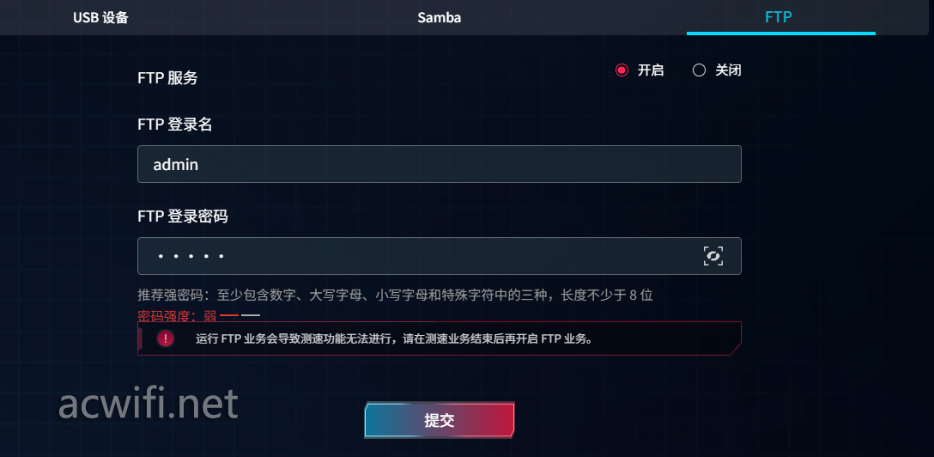Open the Samba tab
The image size is (934, 457).
(440, 17)
